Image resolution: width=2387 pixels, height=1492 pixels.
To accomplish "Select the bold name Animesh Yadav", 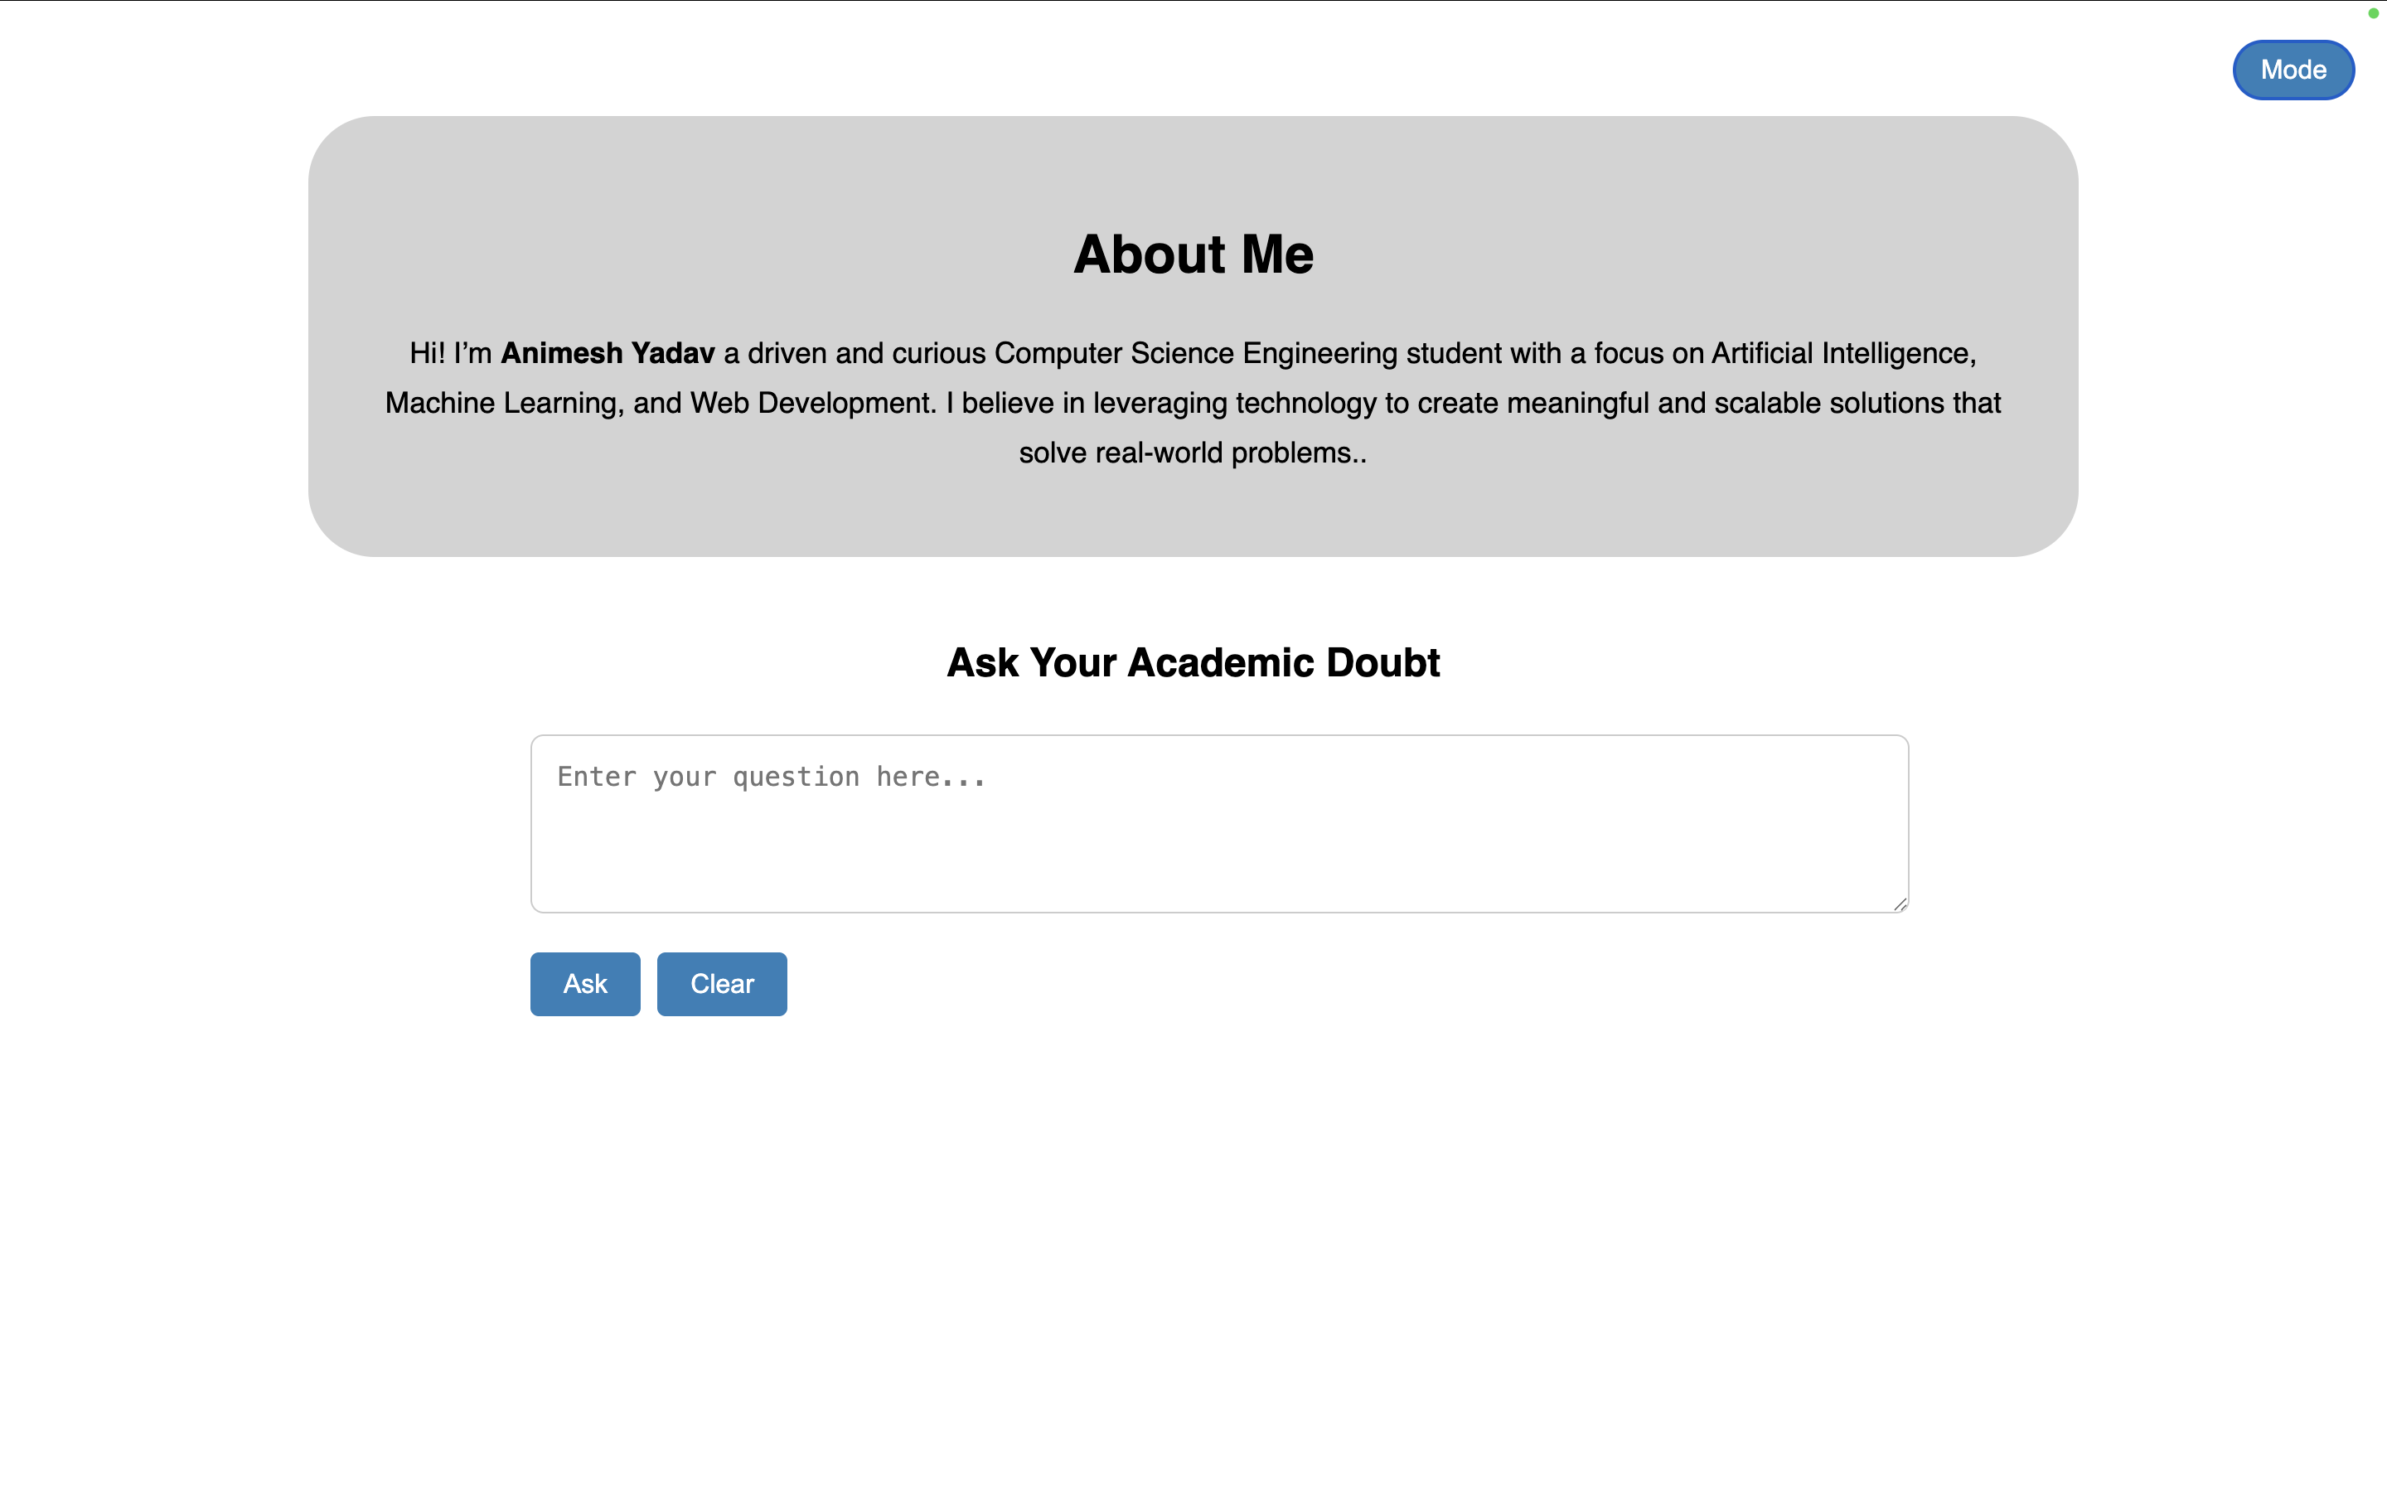I will coord(608,353).
